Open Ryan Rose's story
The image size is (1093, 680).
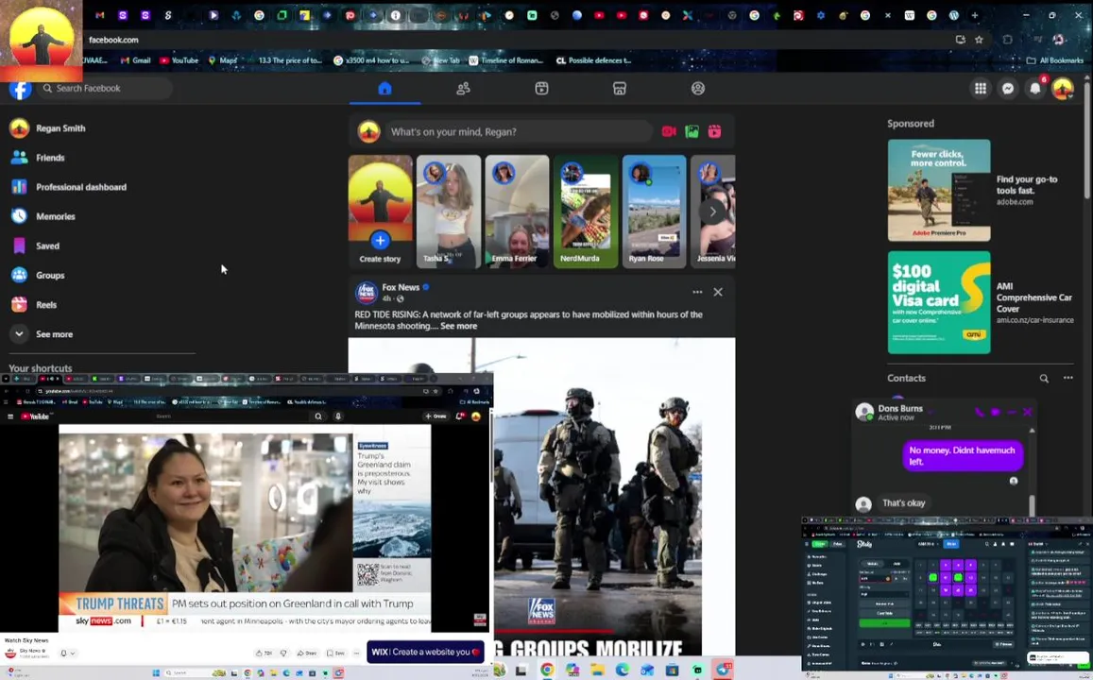654,212
